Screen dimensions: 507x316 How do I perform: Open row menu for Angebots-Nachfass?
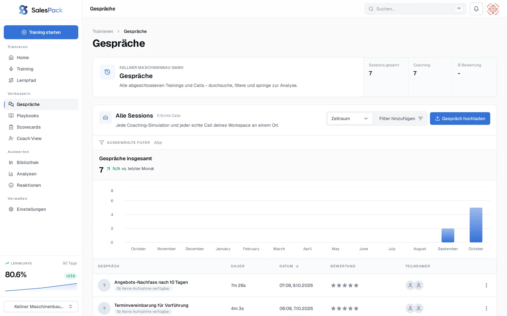486,285
